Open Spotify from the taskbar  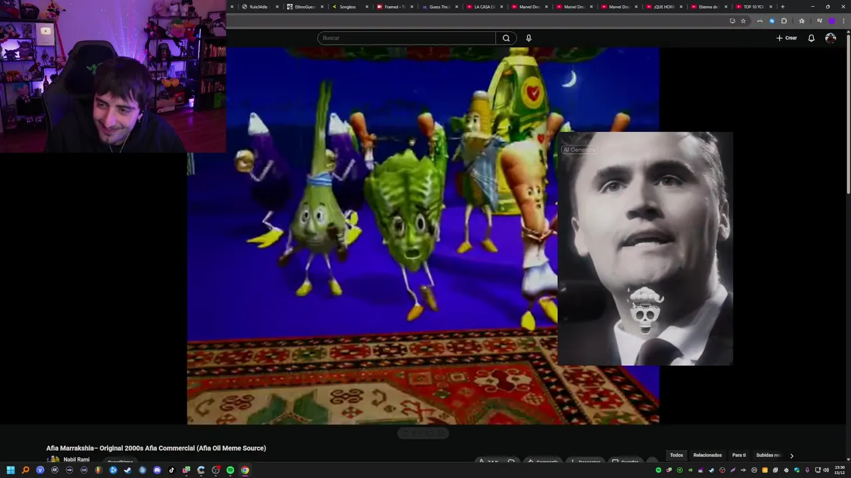[x=230, y=470]
